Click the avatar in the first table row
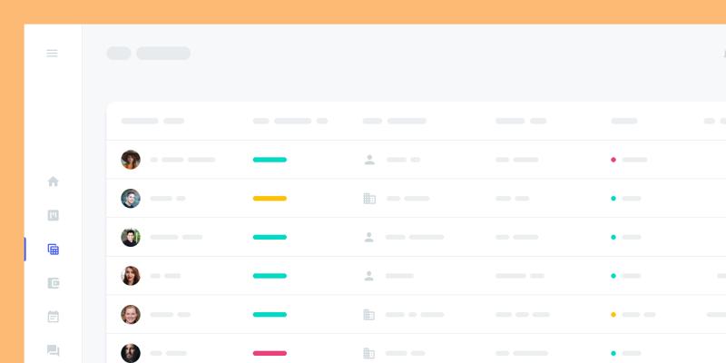The height and width of the screenshot is (363, 726). pos(131,160)
